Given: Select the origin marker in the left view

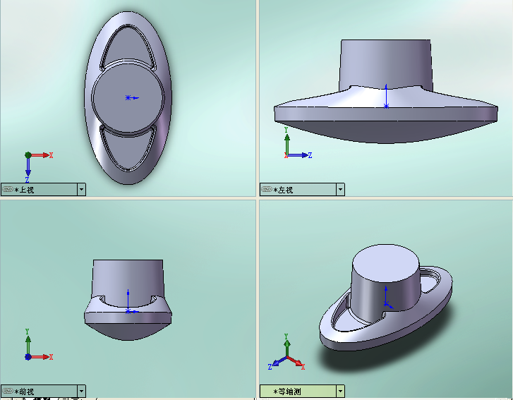Looking at the screenshot, I should [386, 106].
